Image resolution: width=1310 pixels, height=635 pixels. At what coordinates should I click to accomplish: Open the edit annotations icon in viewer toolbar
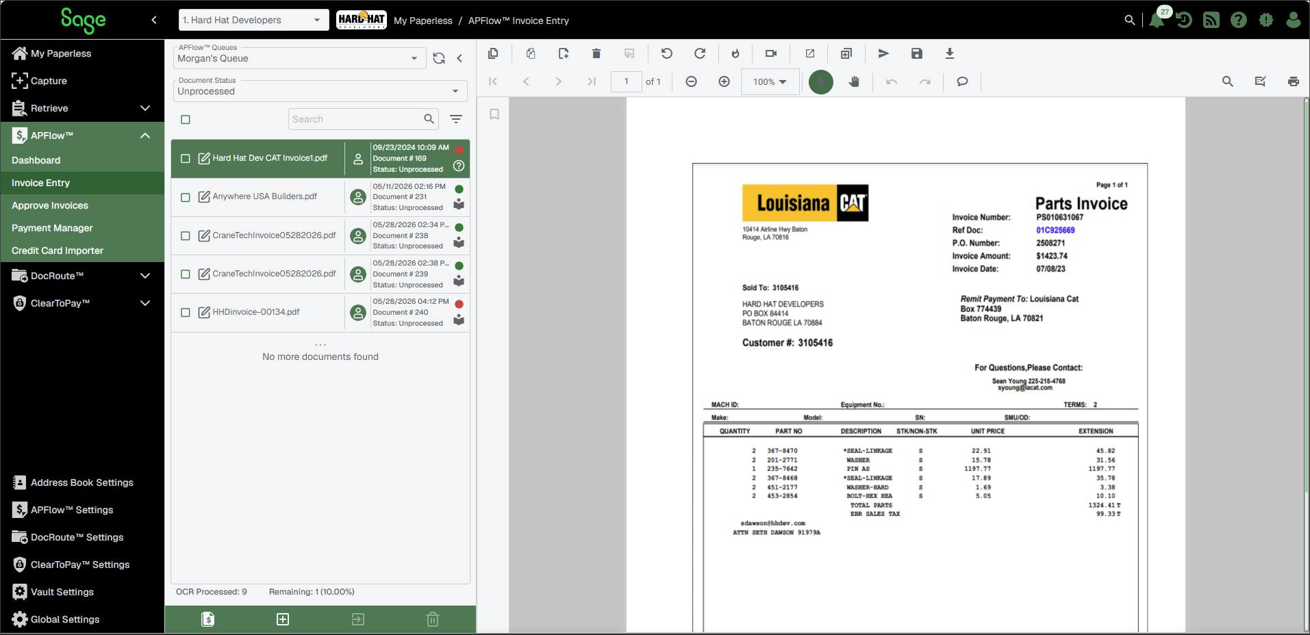pos(1260,81)
